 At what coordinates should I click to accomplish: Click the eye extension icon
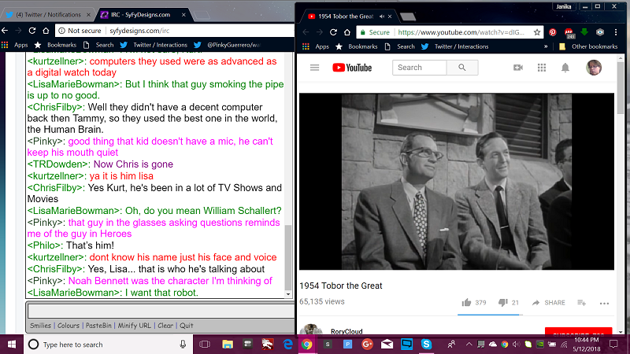click(x=600, y=32)
